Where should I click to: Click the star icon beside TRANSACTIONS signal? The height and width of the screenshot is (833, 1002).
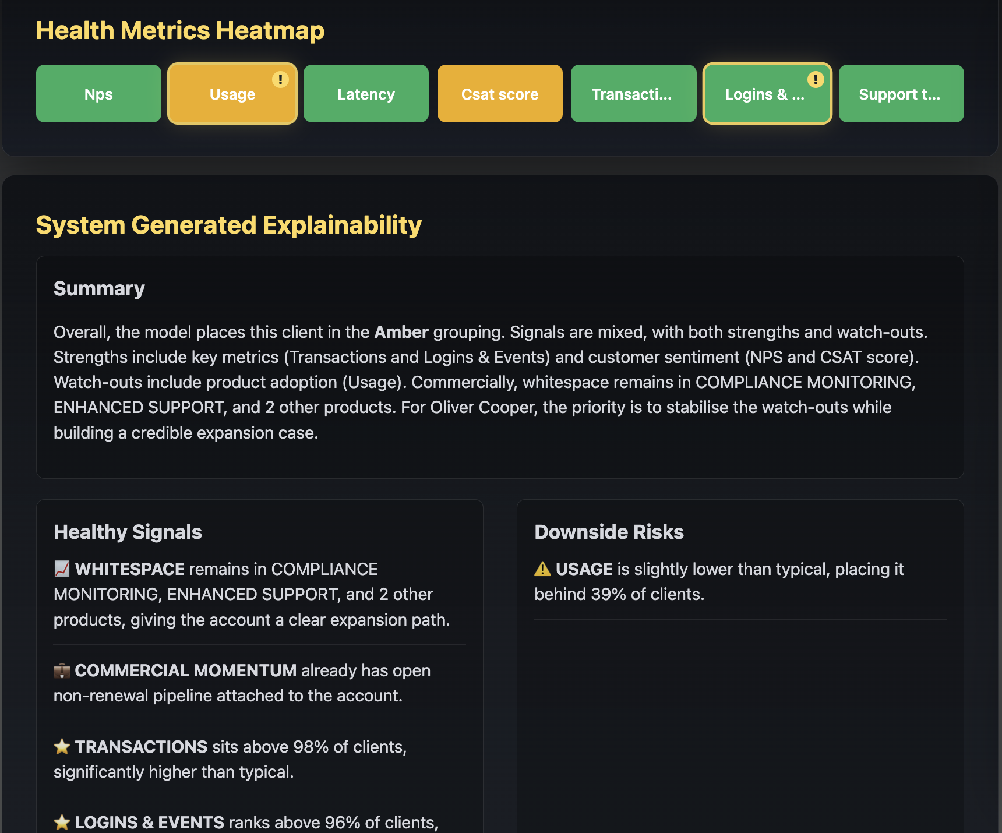pos(62,747)
